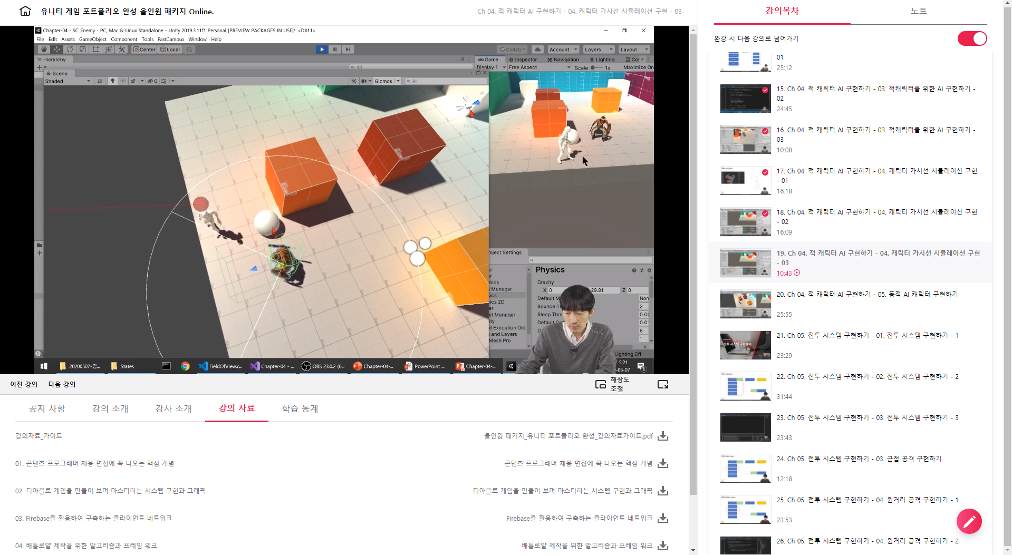This screenshot has width=1012, height=555.
Task: Download Firebase 클라이언트 네트워크 material
Action: (x=663, y=518)
